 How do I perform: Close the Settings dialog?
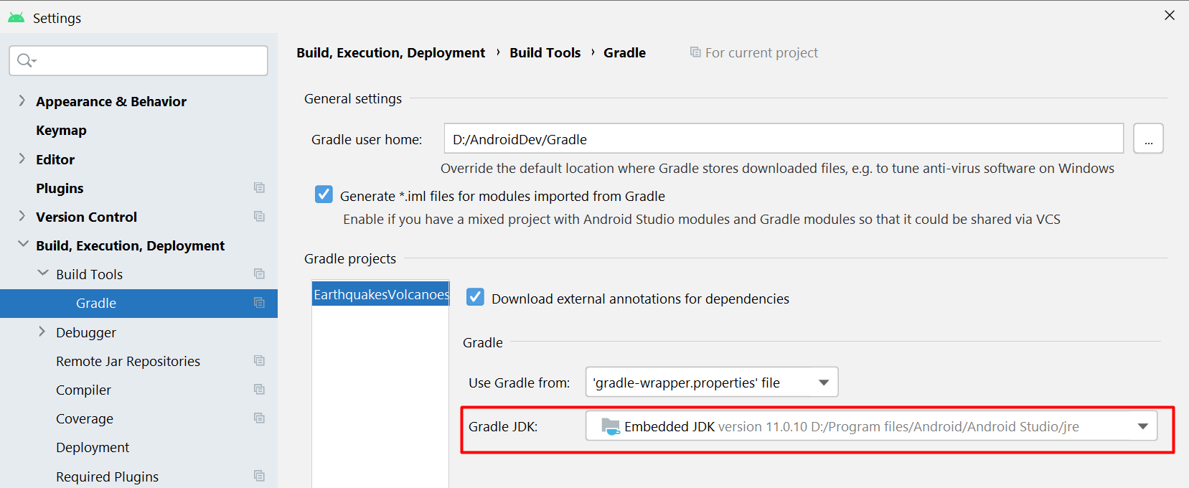pyautogui.click(x=1170, y=15)
